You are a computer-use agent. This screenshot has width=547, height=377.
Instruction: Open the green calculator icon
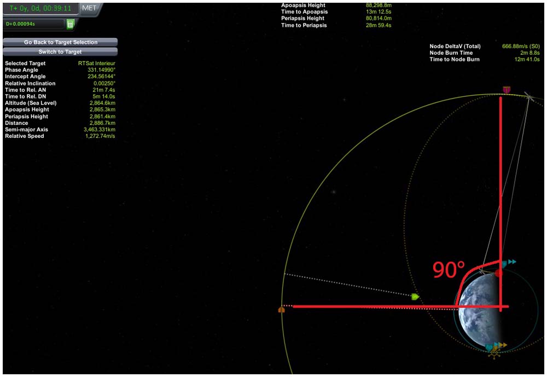[x=70, y=24]
